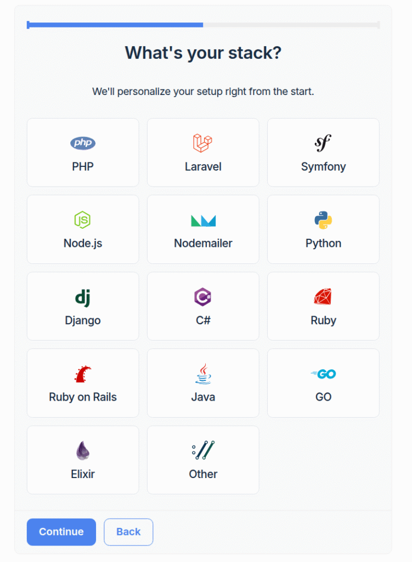
Task: Select the PHP option card
Action: (x=82, y=152)
